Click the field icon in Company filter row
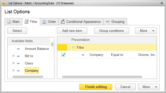This screenshot has height=93, width=166. click(83, 55)
